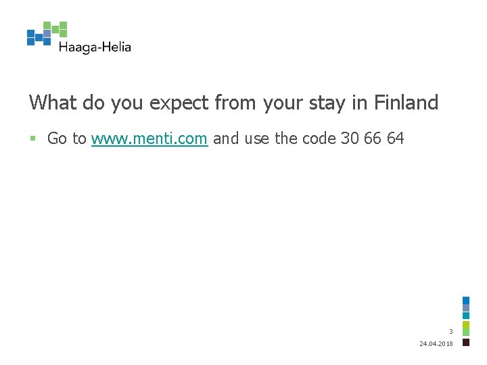Select the green bullet point marker
Screen dimensions: 487x365
pos(32,138)
